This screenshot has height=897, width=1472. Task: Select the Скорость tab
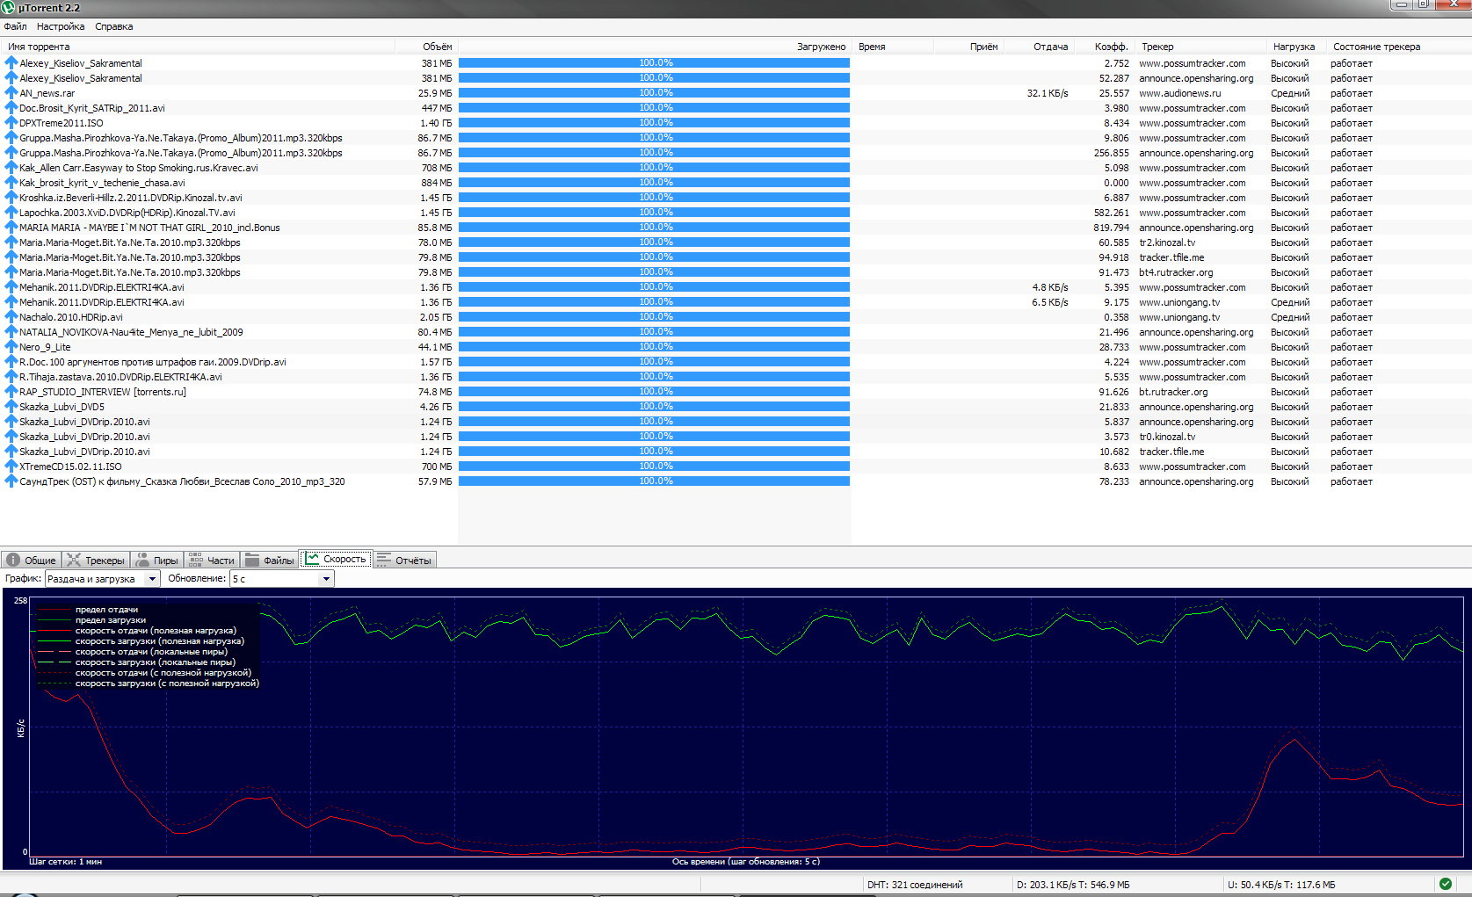[x=336, y=559]
